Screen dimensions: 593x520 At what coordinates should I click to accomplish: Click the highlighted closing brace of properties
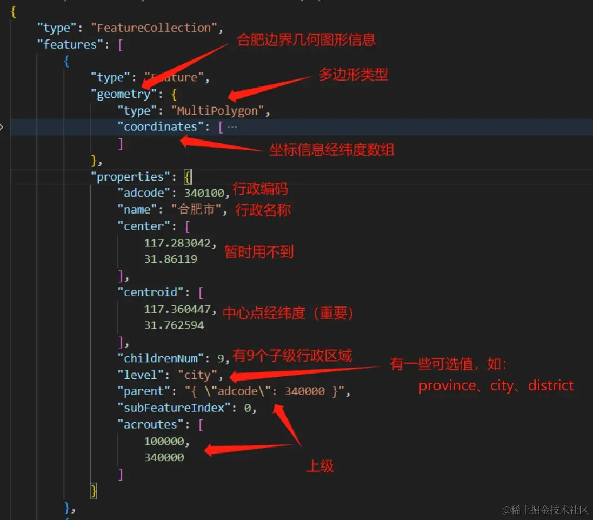click(x=94, y=491)
